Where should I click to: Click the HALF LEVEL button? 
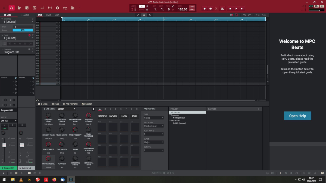[x=113, y=116]
